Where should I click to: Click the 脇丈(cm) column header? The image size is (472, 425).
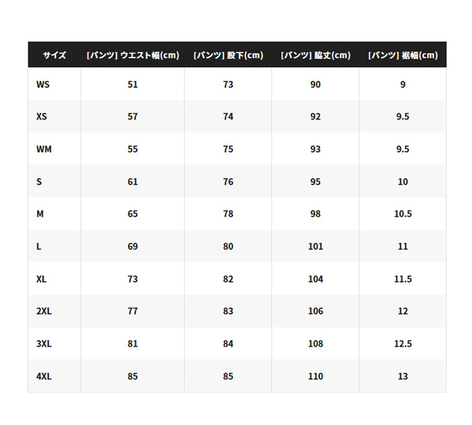[315, 55]
